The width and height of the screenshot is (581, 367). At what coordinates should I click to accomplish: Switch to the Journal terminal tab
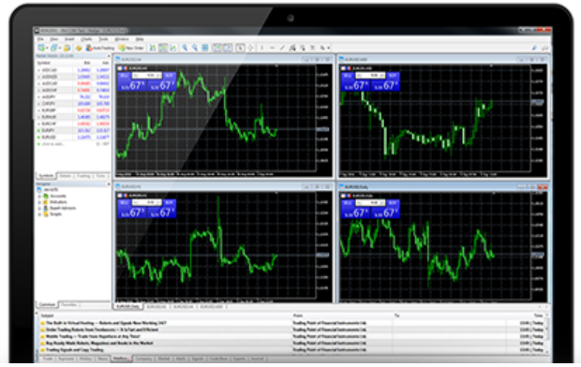[x=257, y=359]
